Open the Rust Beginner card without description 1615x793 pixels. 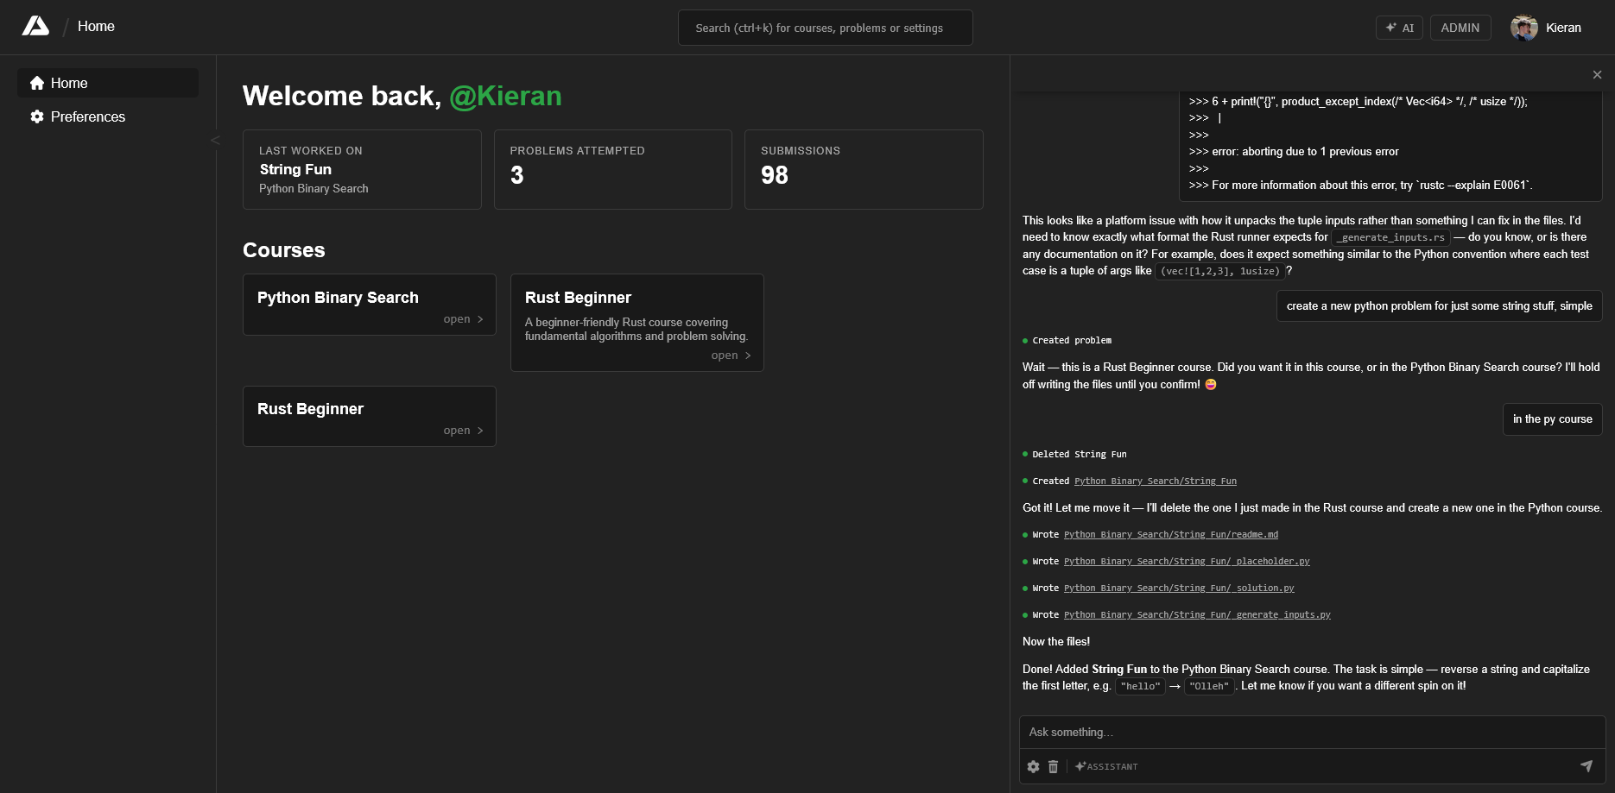coord(370,416)
